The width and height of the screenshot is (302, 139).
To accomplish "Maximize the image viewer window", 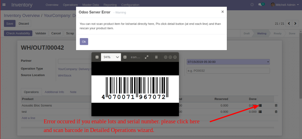I will pos(170,57).
